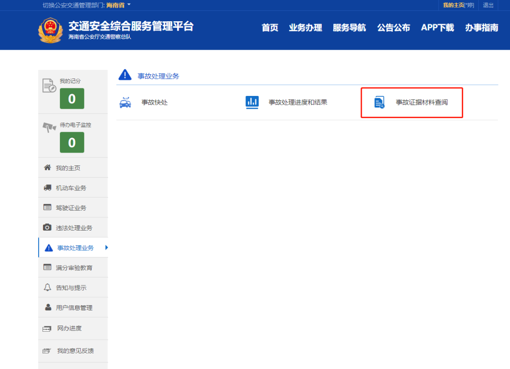Open 违法处理业务 using its camera icon
The image size is (510, 369).
(47, 227)
